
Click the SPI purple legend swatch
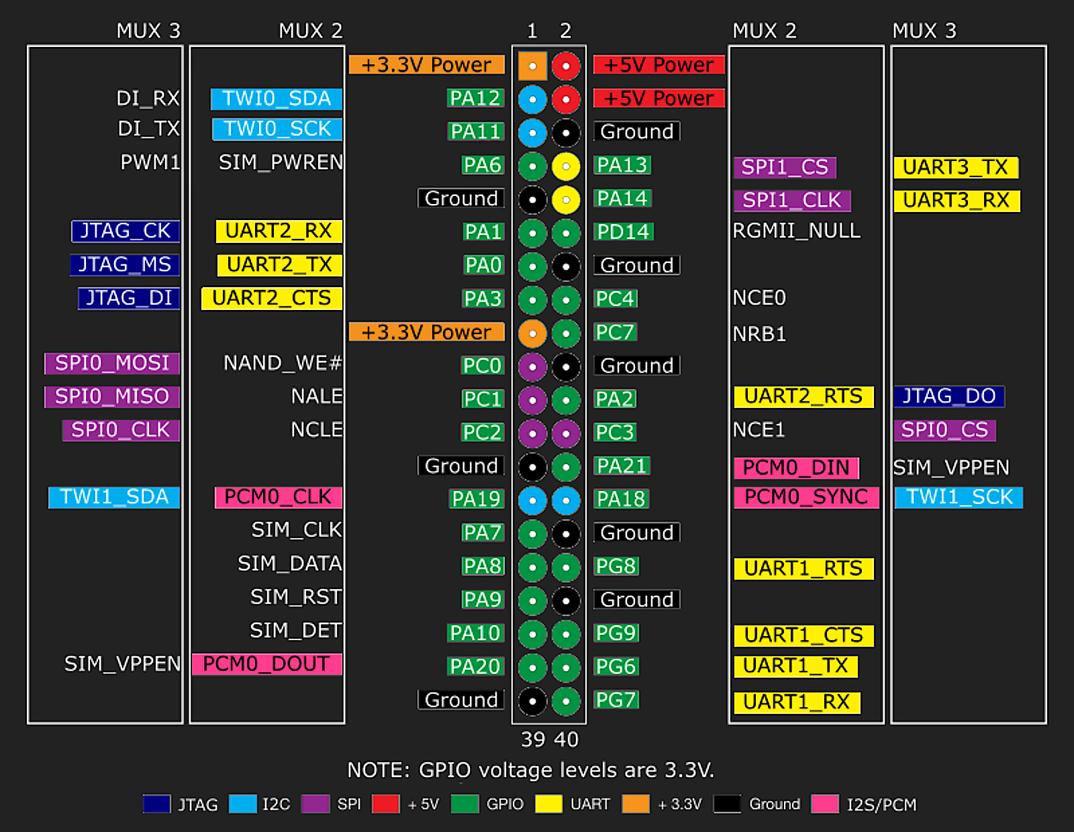coord(315,804)
